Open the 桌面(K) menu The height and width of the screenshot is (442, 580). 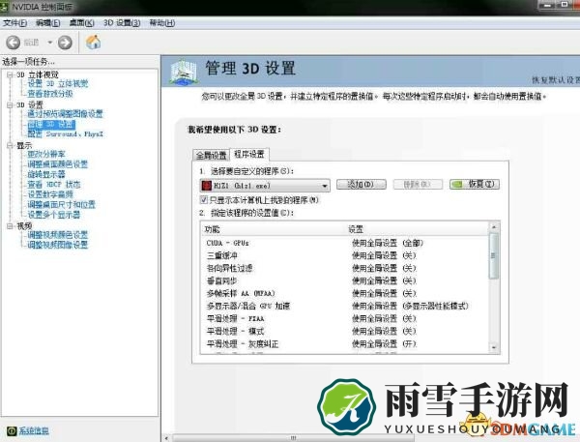82,23
